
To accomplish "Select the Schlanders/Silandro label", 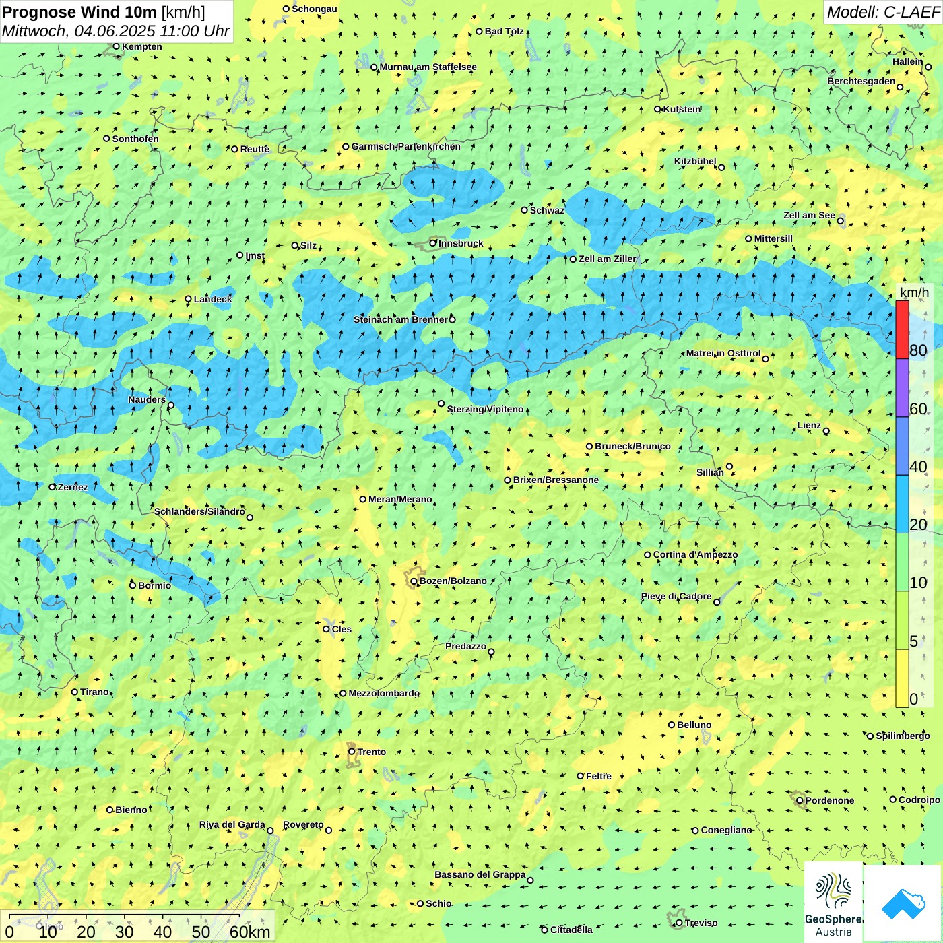I will (x=199, y=511).
